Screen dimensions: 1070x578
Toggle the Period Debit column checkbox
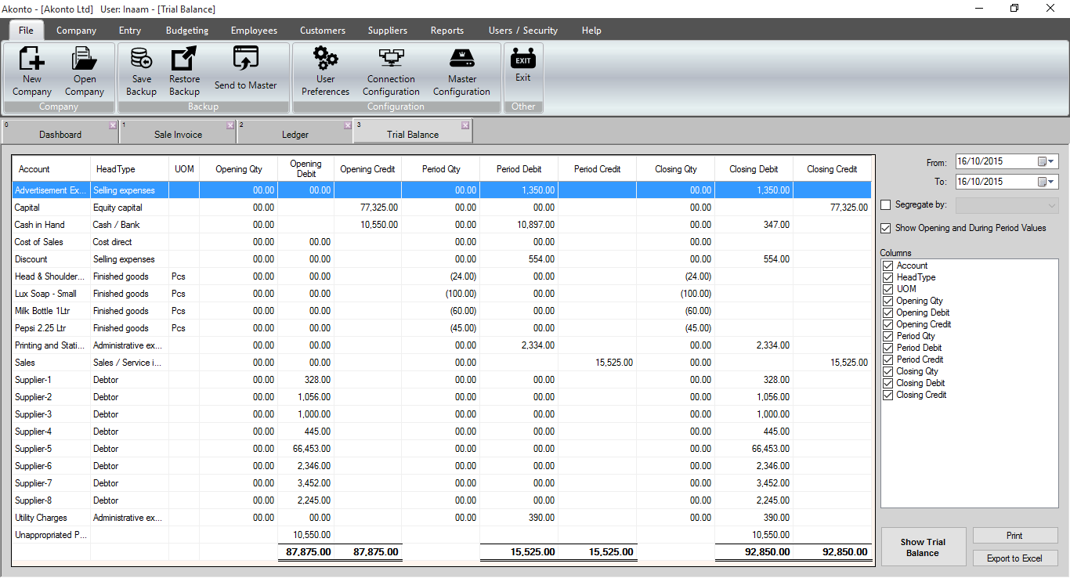click(887, 348)
